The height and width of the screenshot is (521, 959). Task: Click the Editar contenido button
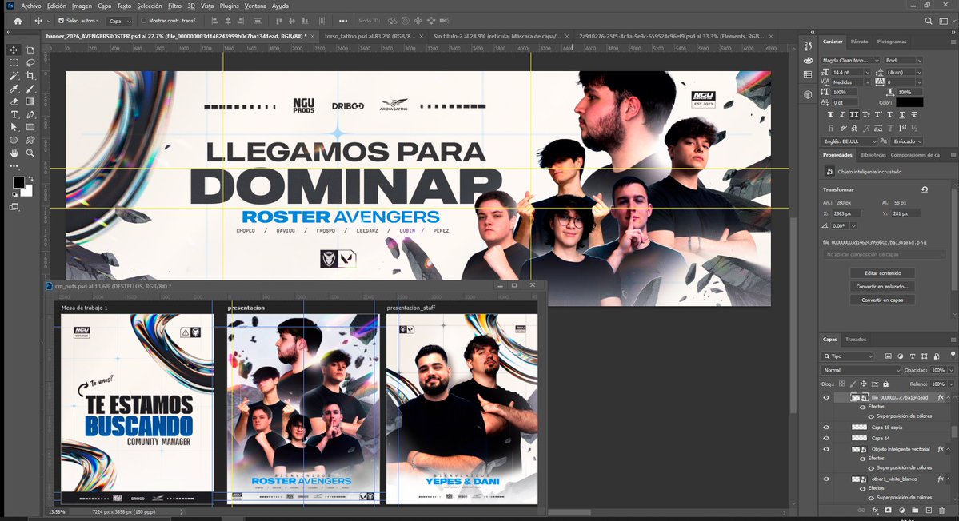882,273
